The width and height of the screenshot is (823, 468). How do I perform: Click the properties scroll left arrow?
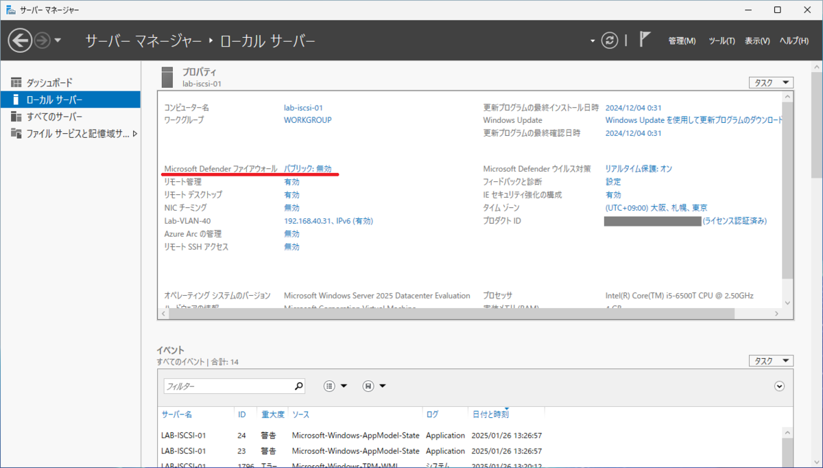(x=163, y=314)
